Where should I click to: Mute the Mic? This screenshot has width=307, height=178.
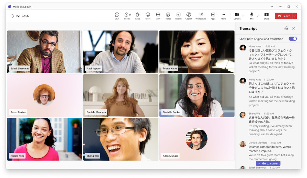(252, 15)
